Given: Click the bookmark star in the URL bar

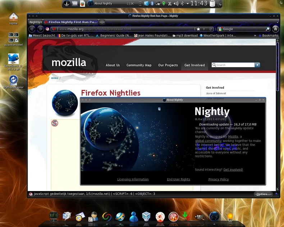Looking at the screenshot, I should (198, 29).
